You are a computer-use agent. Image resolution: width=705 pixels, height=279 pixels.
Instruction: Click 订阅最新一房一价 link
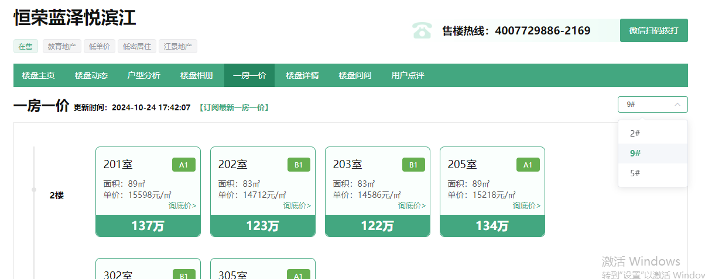click(x=234, y=107)
